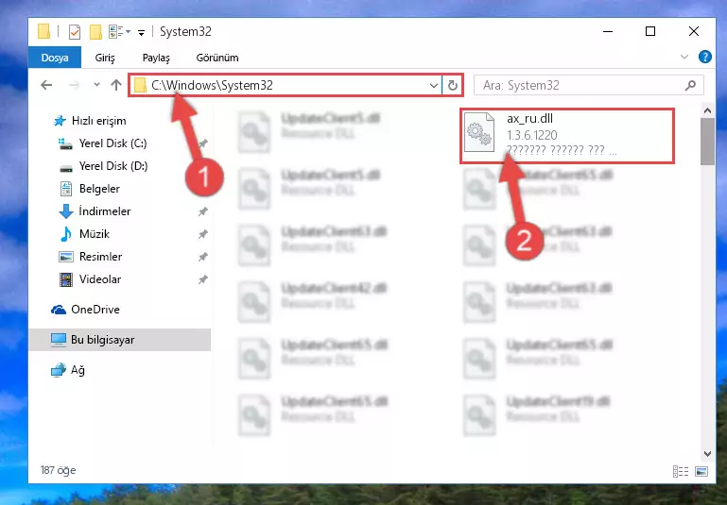Switch to the Paylaş ribbon tab
The width and height of the screenshot is (727, 505).
156,58
